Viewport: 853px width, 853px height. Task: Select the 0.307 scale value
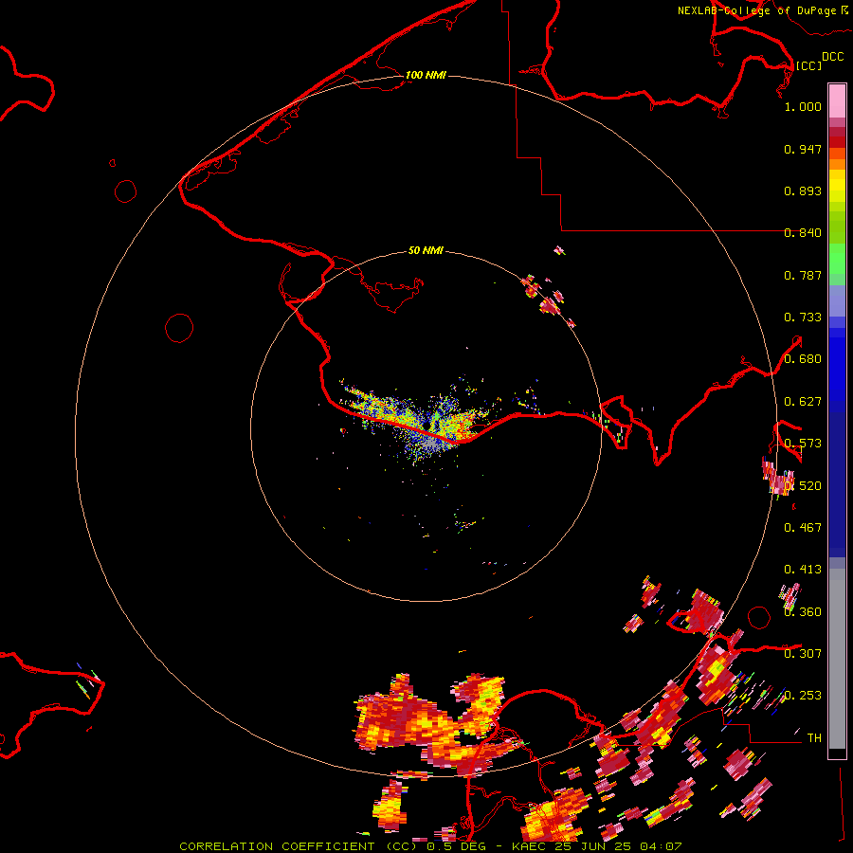[803, 653]
